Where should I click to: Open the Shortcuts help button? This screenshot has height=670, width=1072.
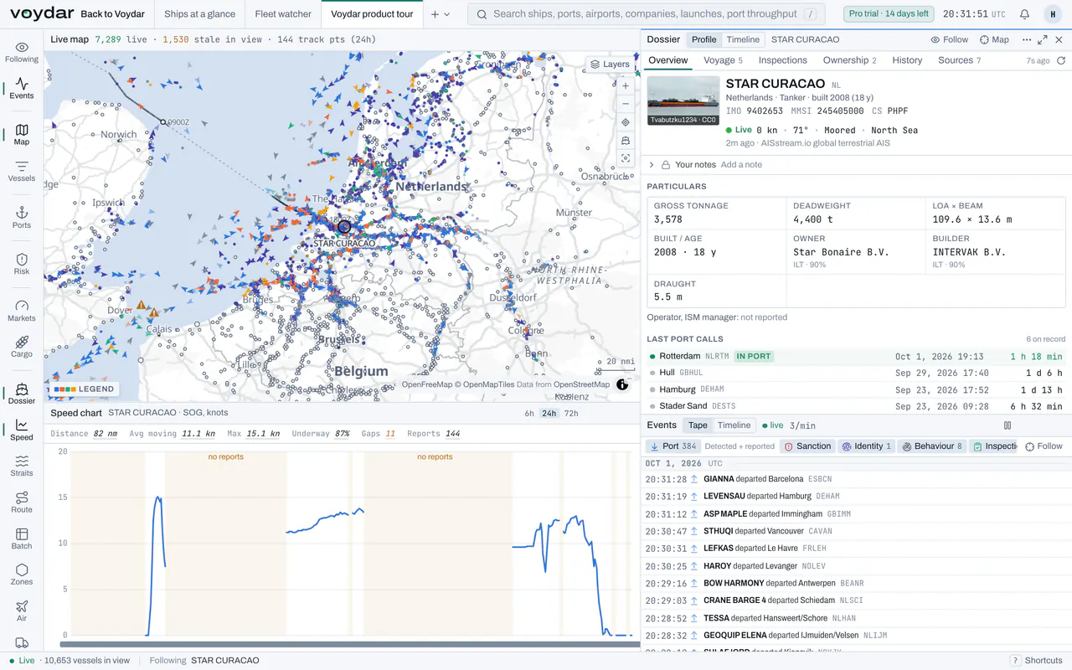(1037, 661)
